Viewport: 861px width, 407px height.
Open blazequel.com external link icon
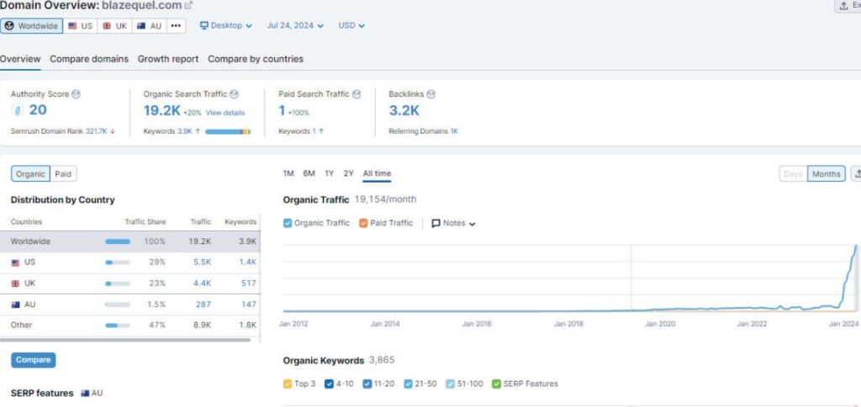click(189, 6)
